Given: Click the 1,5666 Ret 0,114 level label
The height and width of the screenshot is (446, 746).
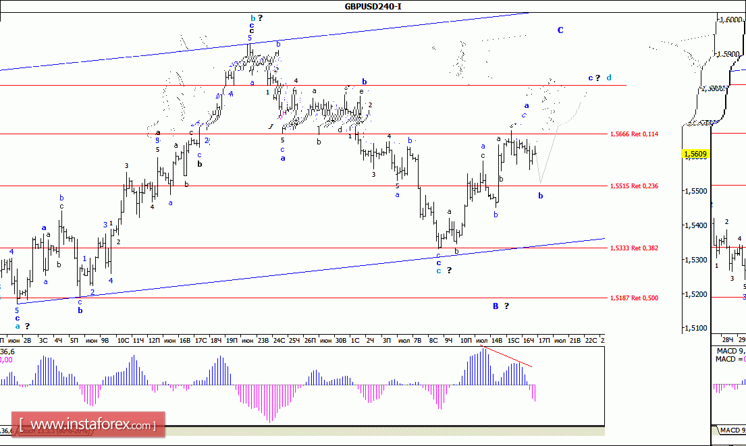Looking at the screenshot, I should (x=634, y=134).
